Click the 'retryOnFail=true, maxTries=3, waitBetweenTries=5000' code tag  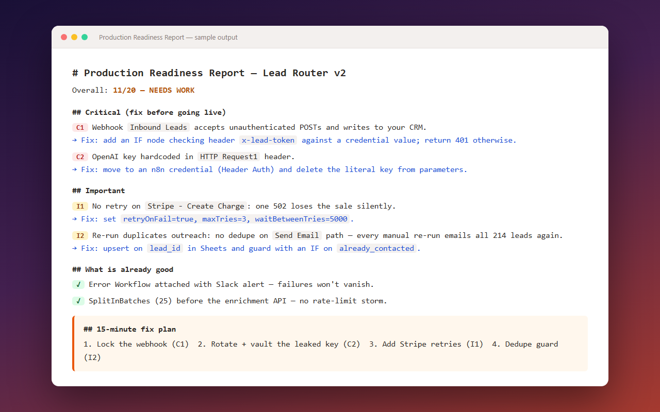click(235, 219)
